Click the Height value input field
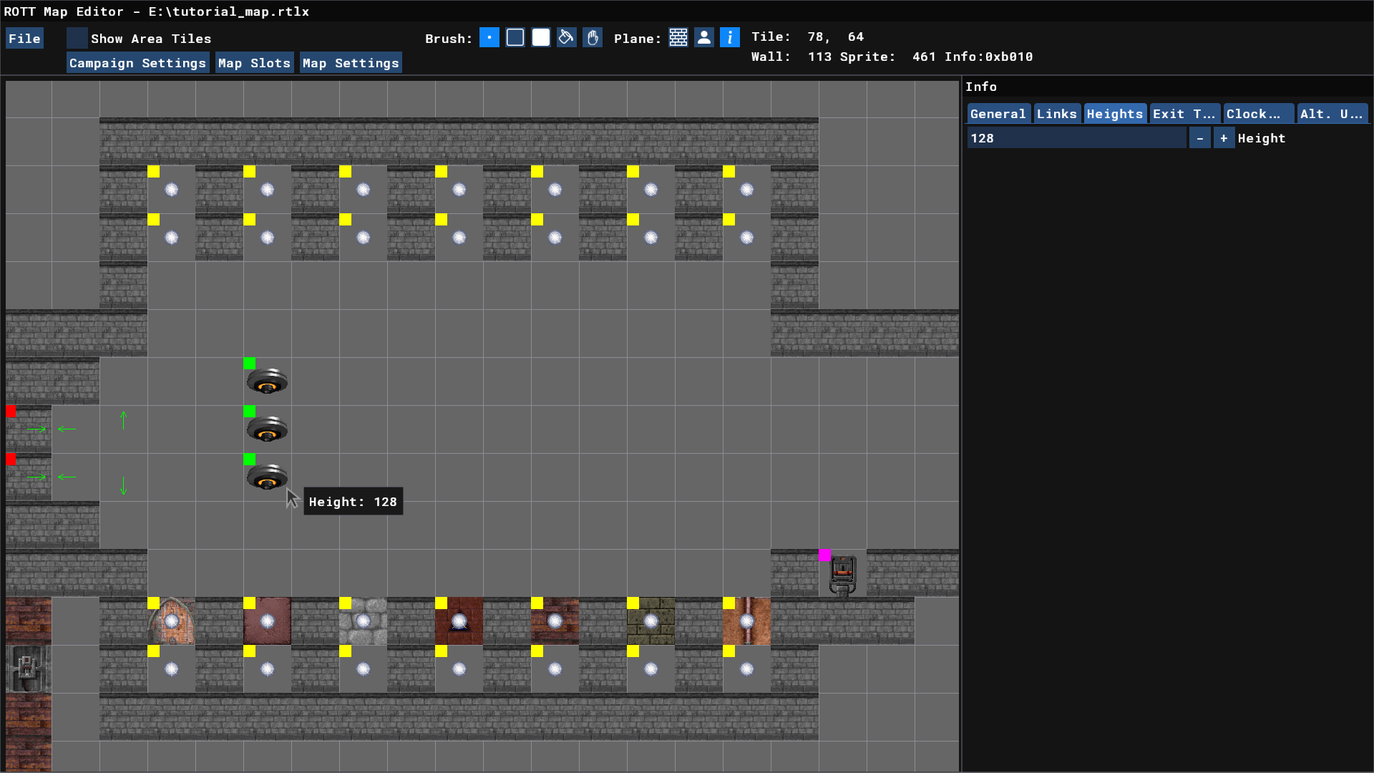 1076,138
